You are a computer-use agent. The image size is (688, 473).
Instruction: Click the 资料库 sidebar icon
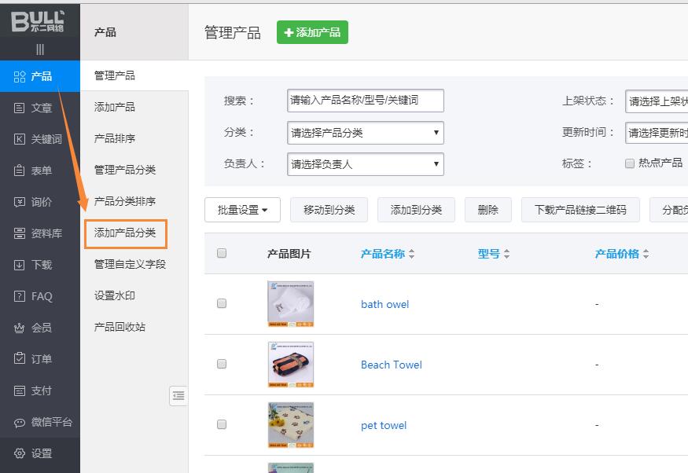(x=20, y=233)
